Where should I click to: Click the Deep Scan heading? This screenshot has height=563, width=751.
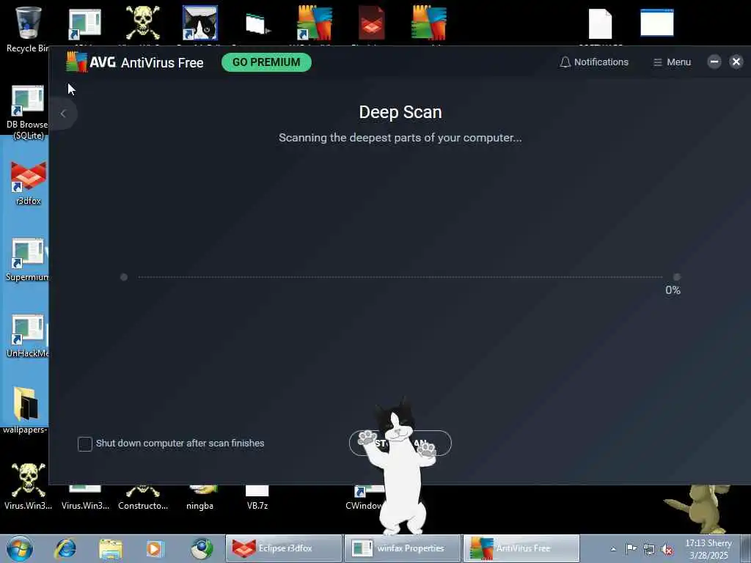click(x=400, y=112)
